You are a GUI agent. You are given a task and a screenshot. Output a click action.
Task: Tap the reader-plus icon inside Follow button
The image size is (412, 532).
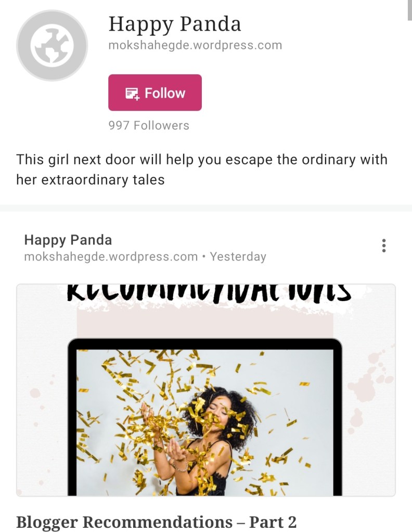(132, 93)
